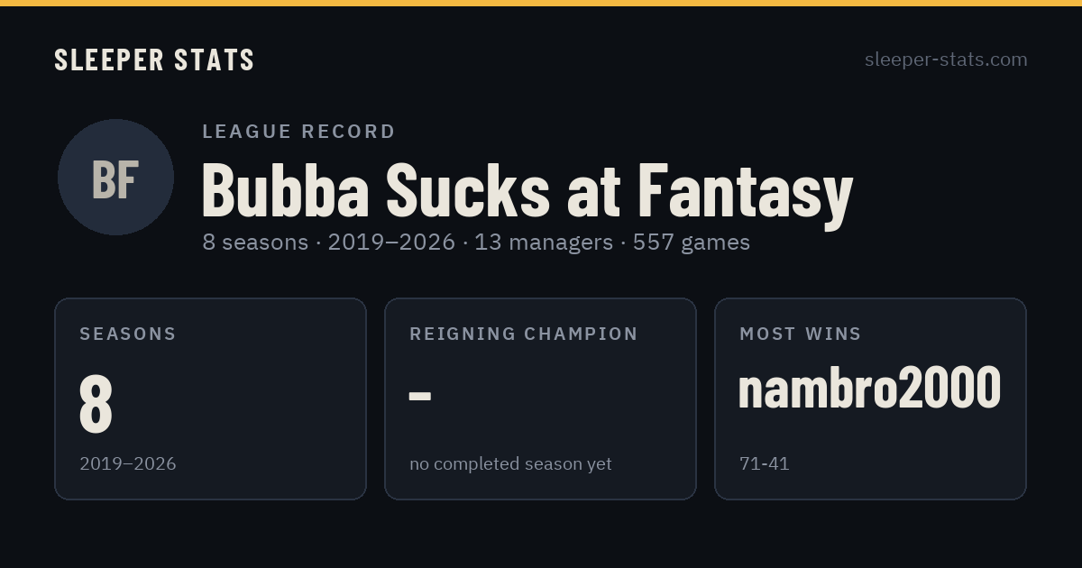Click the 557 games summary text
1082x568 pixels.
[x=692, y=242]
